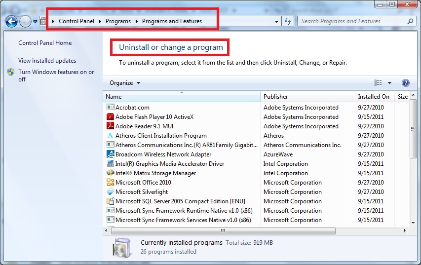Viewport: 421px width, 265px height.
Task: Click the blue Help question mark icon
Action: (405, 83)
